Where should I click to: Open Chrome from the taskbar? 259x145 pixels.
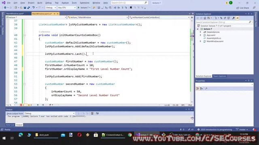(x=130, y=135)
